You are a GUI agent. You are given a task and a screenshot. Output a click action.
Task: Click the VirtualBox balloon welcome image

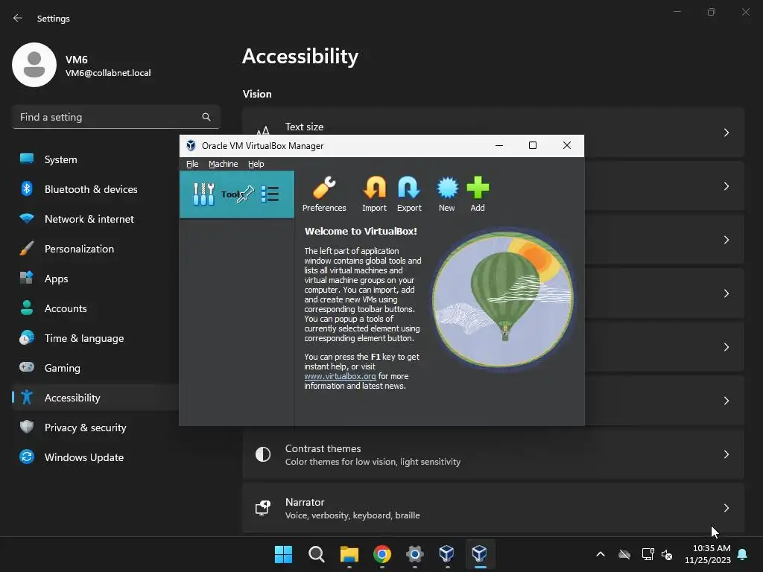tap(503, 299)
